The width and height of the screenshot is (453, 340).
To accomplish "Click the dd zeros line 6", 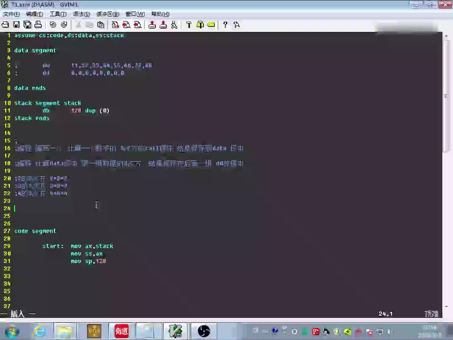I will [69, 73].
